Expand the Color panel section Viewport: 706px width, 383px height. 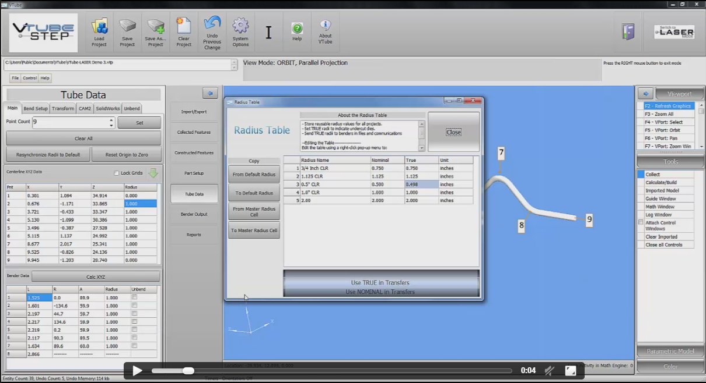click(670, 366)
